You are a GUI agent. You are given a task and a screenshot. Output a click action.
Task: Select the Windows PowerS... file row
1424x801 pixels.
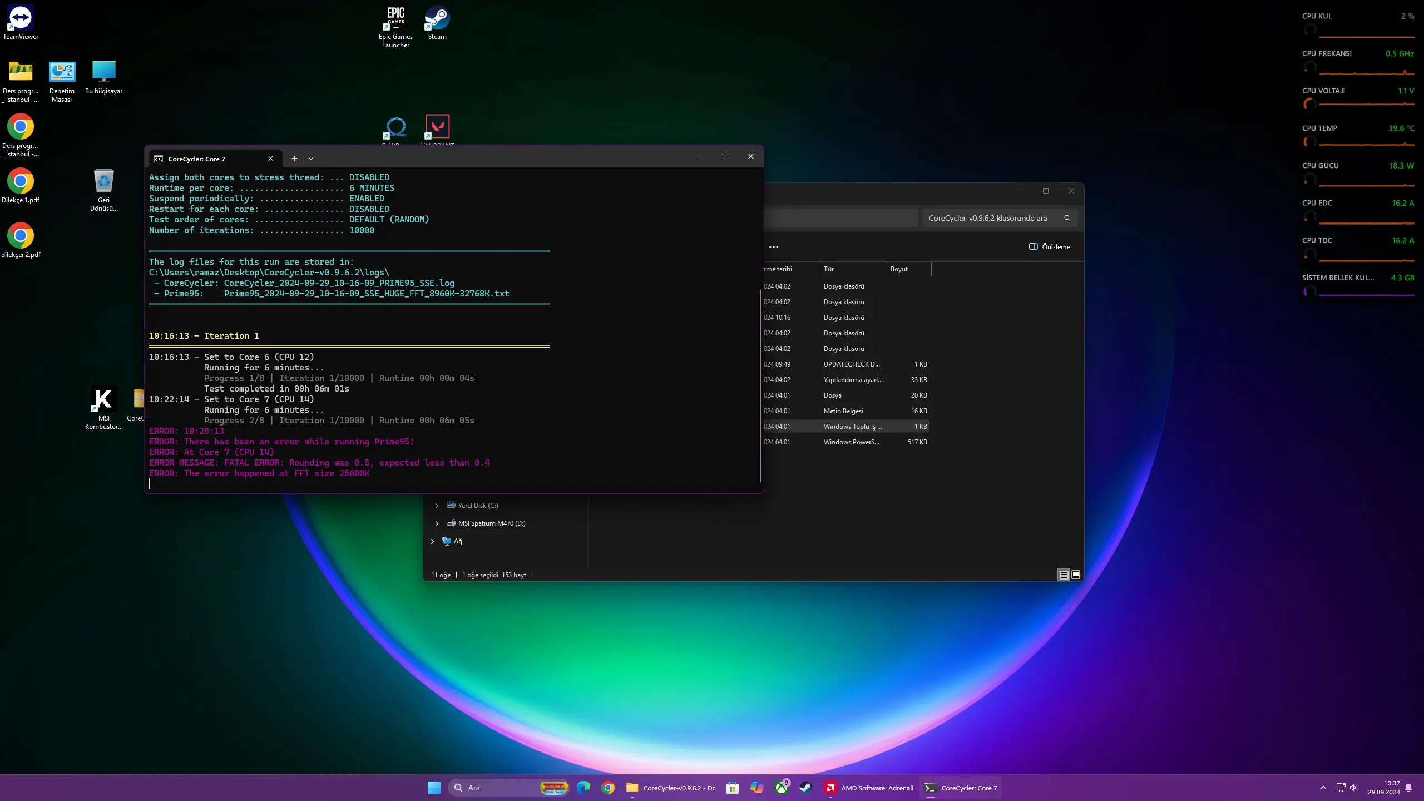click(845, 442)
